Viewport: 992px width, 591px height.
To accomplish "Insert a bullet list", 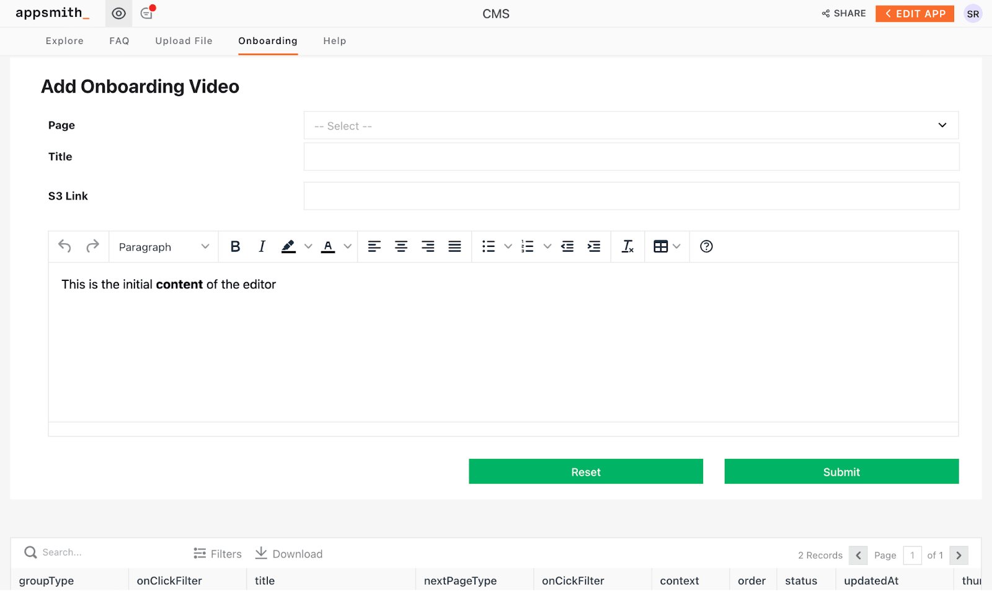I will coord(489,247).
